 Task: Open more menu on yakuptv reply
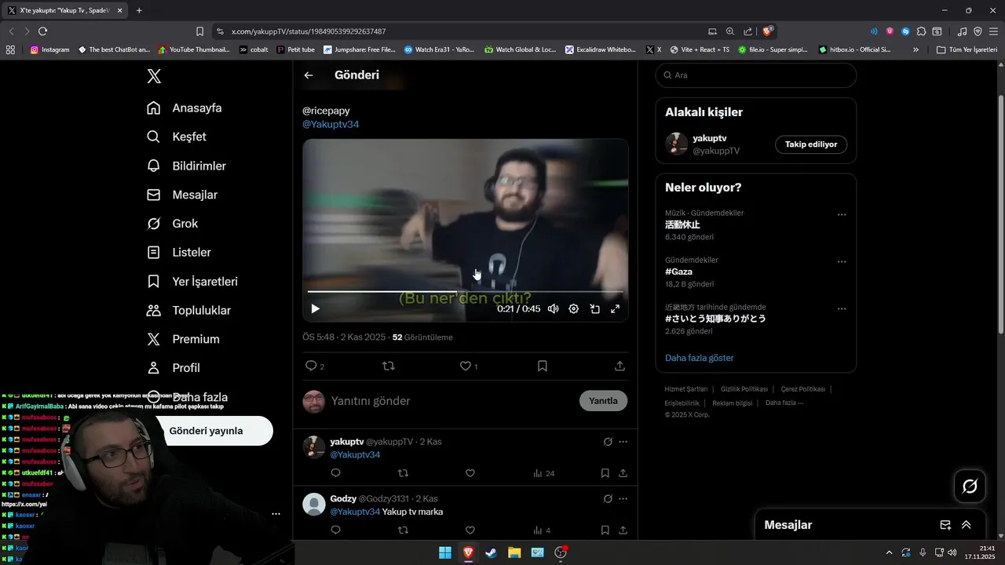click(623, 442)
